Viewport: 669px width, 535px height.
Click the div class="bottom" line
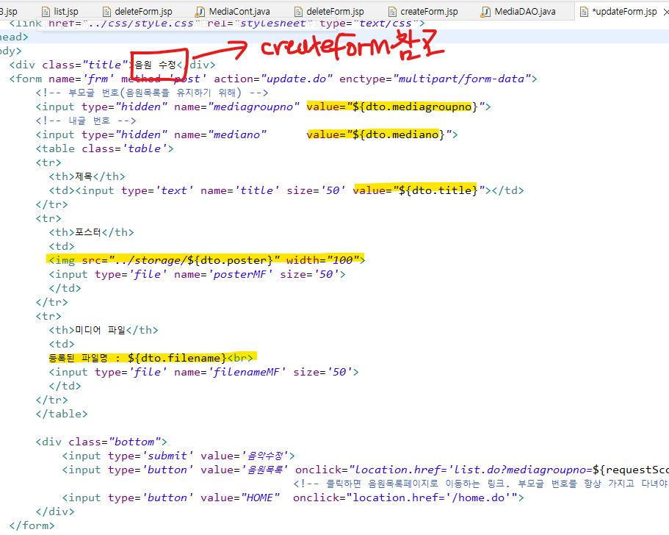pos(101,442)
